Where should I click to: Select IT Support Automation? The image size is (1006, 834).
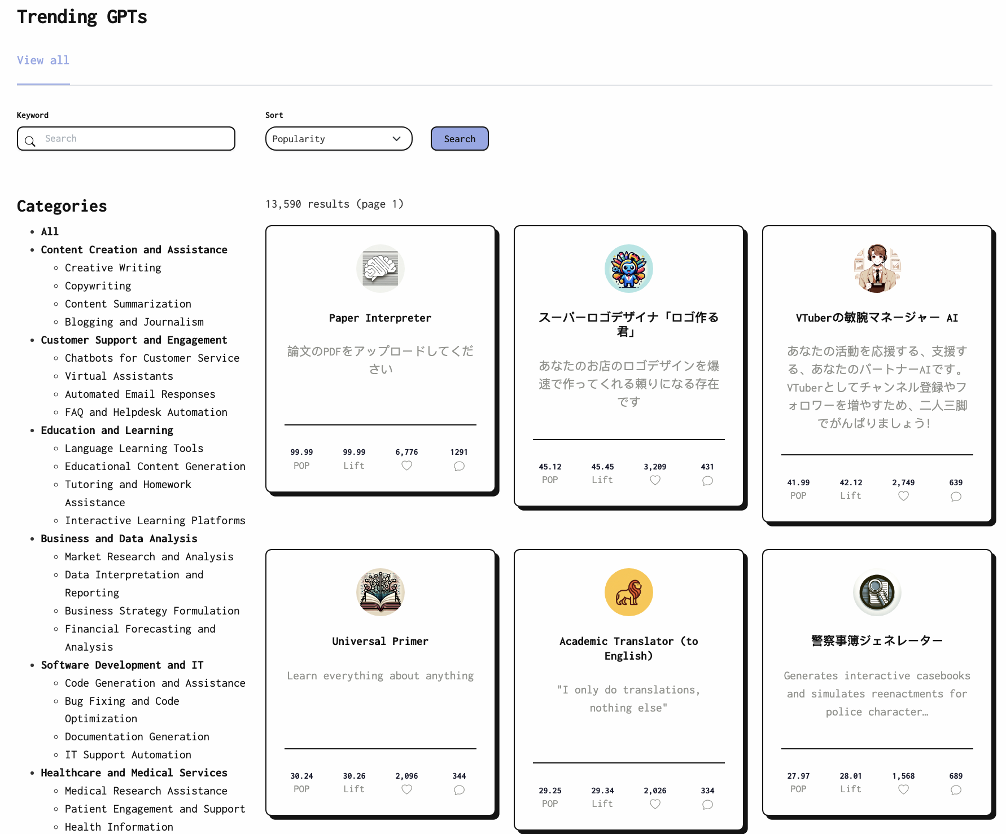[x=128, y=754]
